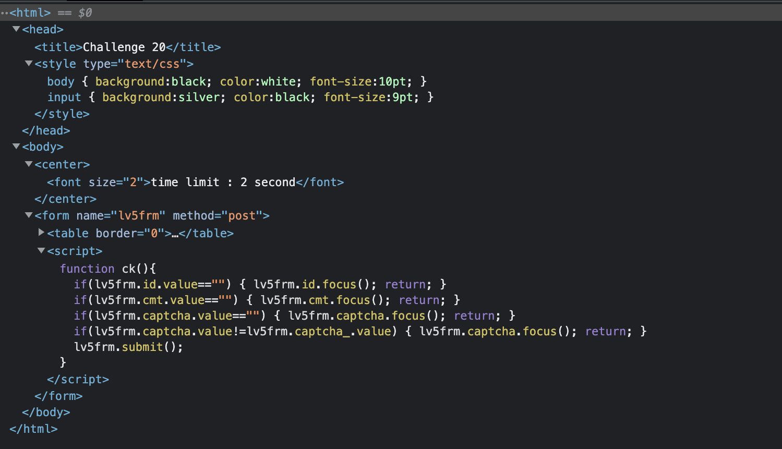Collapse the center element node

pos(29,164)
